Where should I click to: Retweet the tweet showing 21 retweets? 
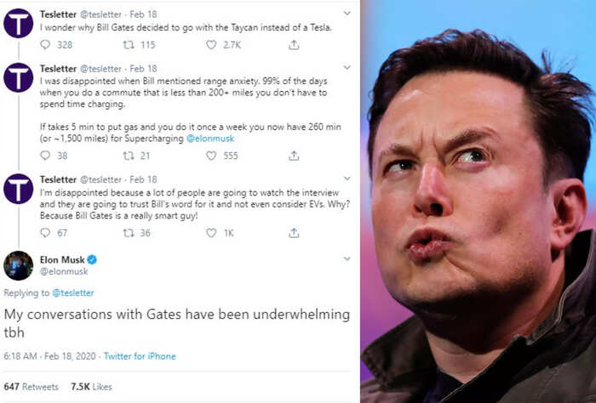click(129, 156)
